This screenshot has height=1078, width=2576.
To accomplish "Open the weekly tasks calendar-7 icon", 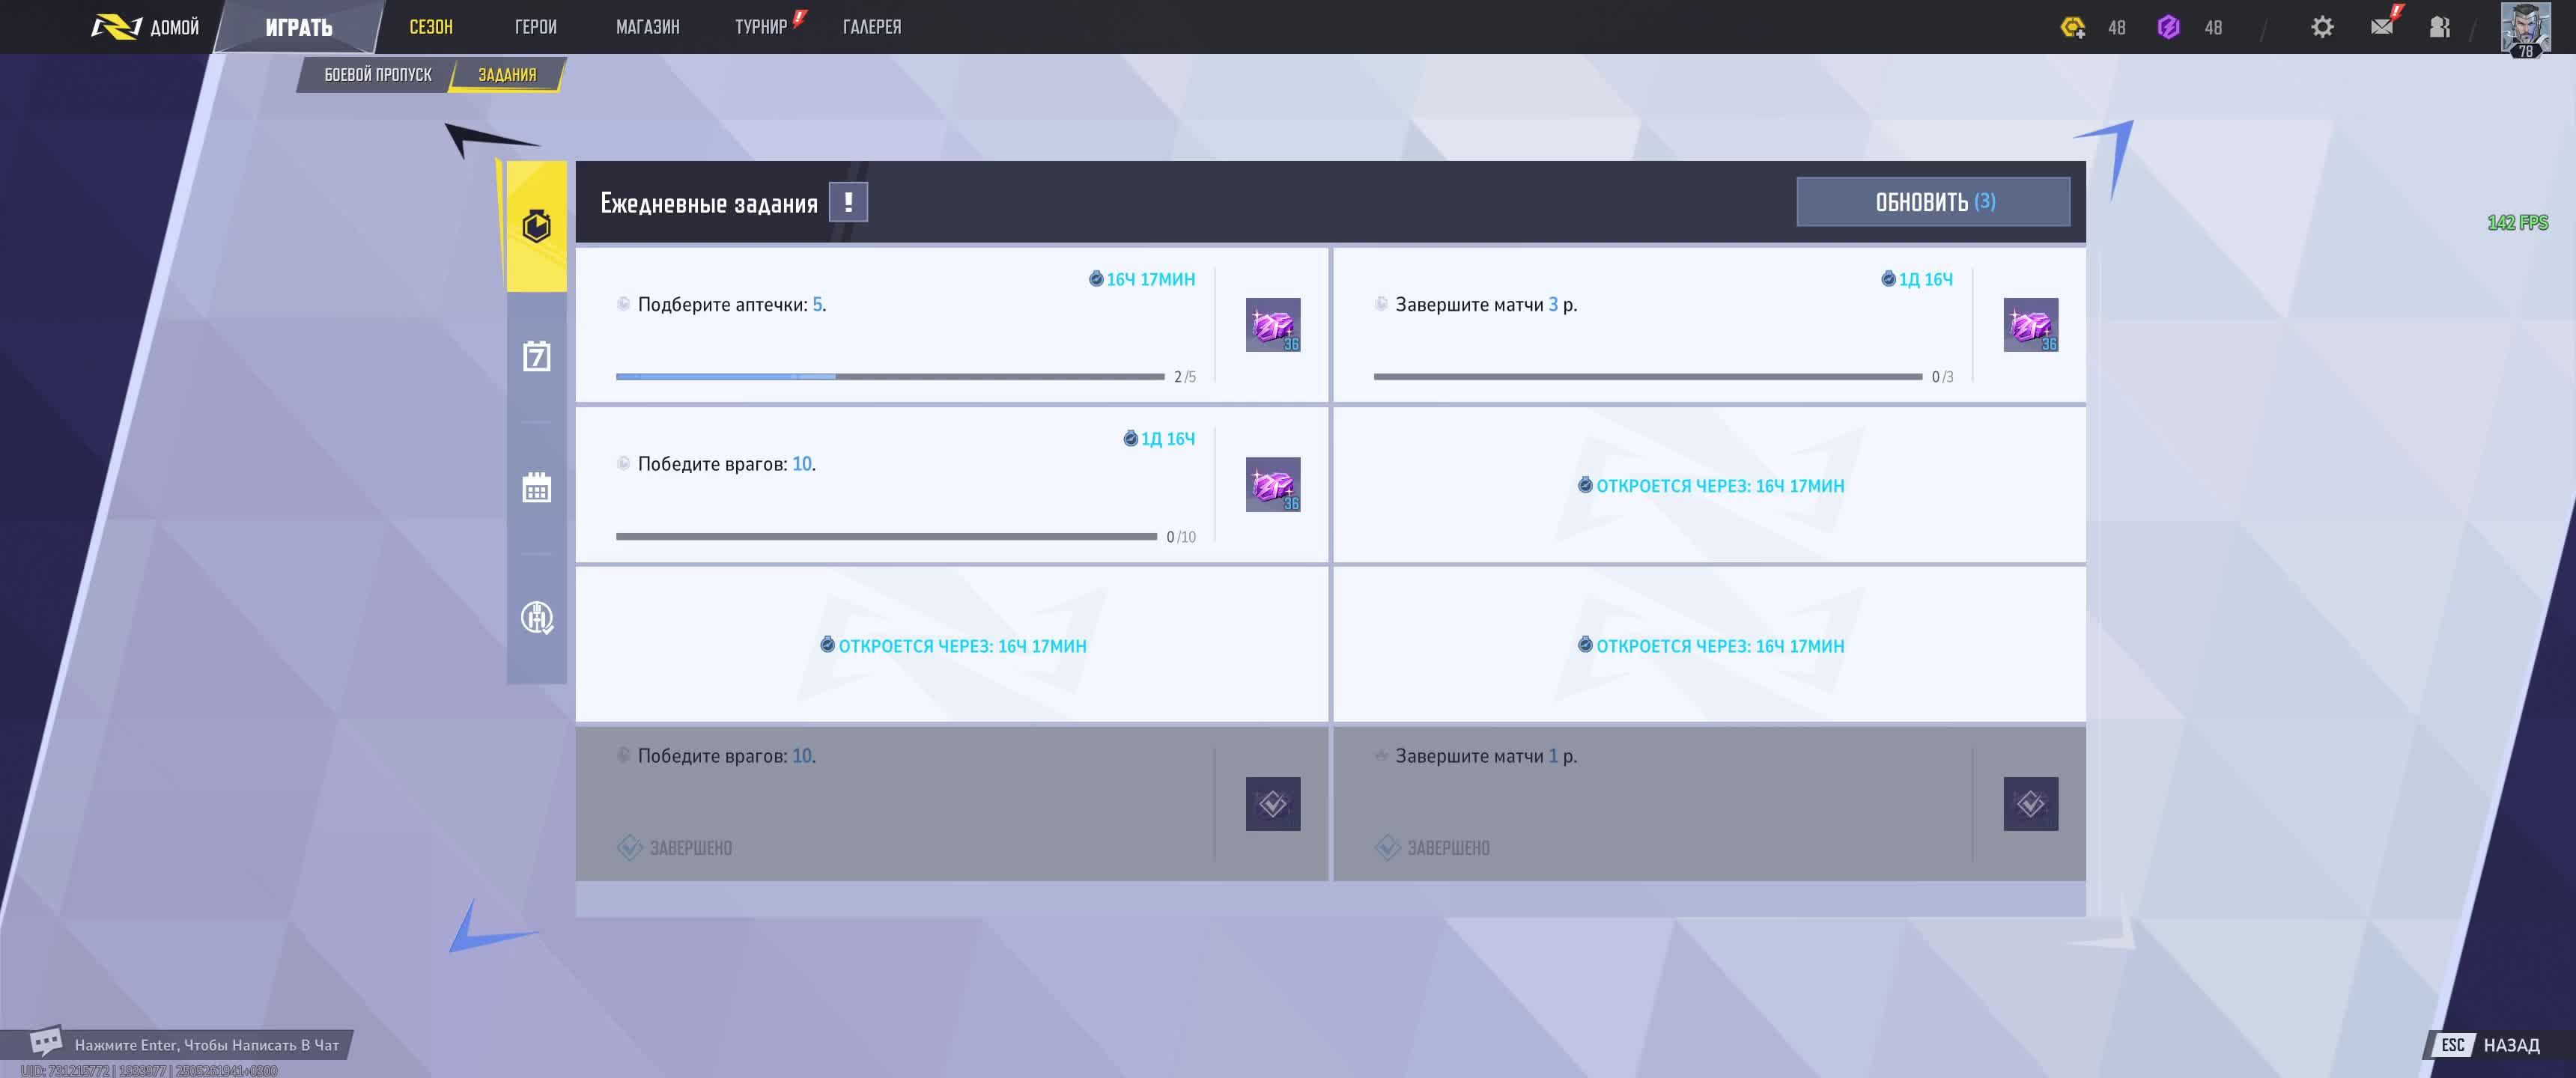I will coord(536,356).
